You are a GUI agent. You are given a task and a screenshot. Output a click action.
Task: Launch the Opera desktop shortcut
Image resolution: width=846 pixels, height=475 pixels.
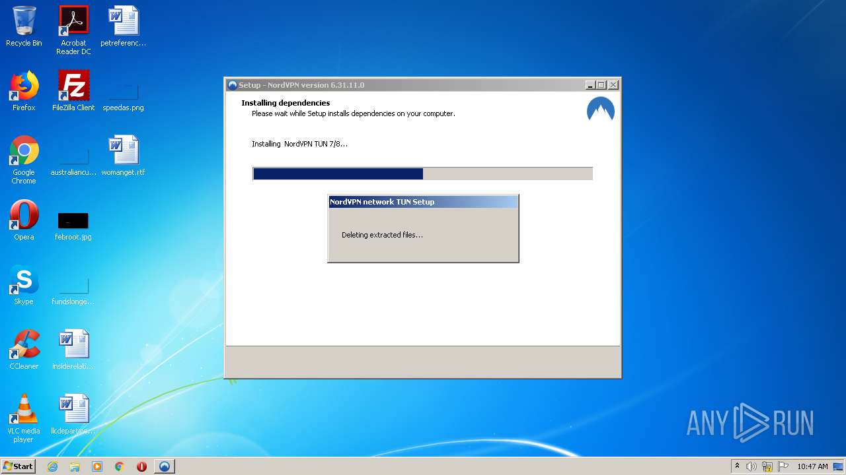tap(24, 221)
